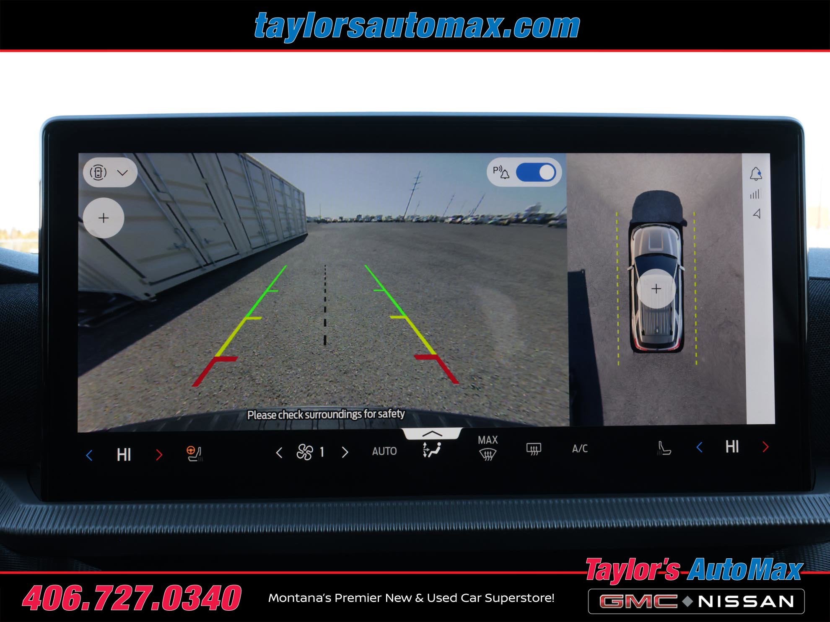Lower the driver-side temperature

[89, 455]
